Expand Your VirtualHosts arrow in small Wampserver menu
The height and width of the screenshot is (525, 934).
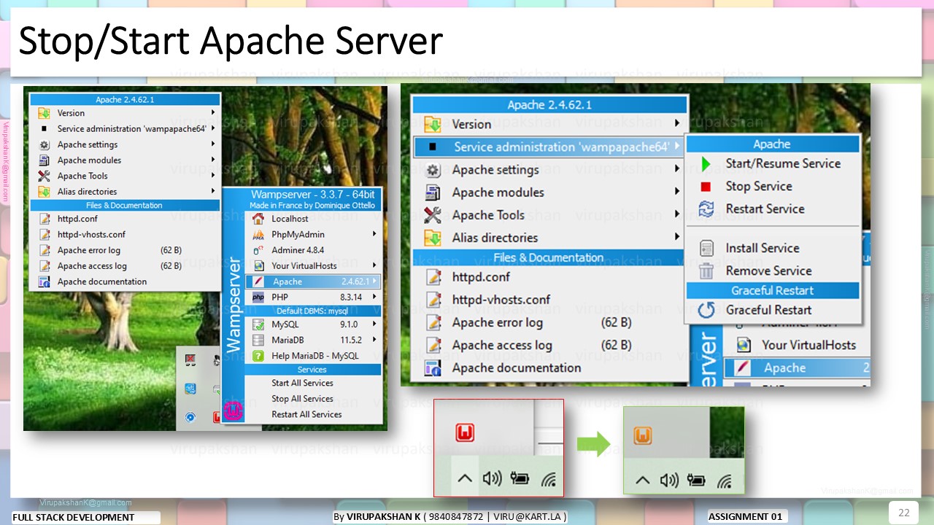[374, 265]
